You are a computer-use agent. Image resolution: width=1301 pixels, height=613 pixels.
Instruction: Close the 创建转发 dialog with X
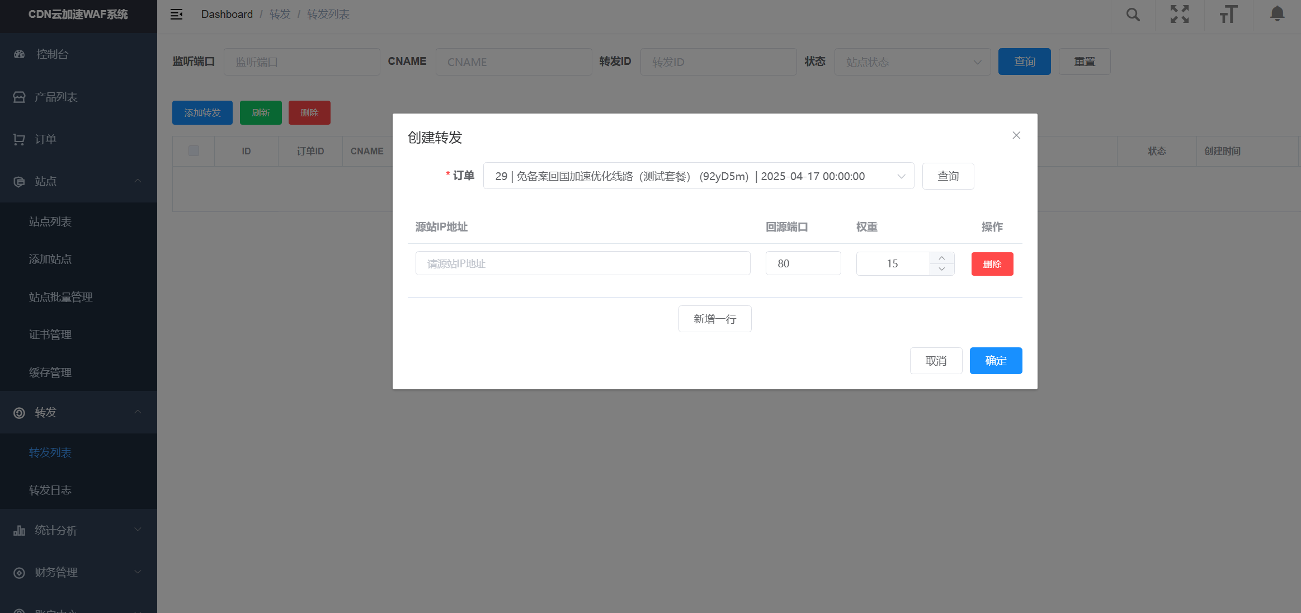click(x=1016, y=135)
